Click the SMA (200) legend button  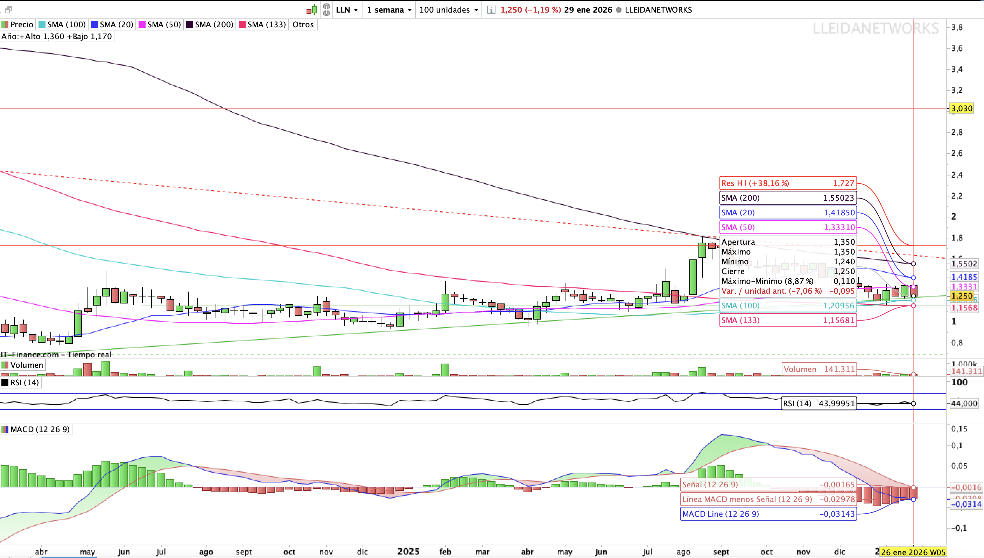coord(210,24)
